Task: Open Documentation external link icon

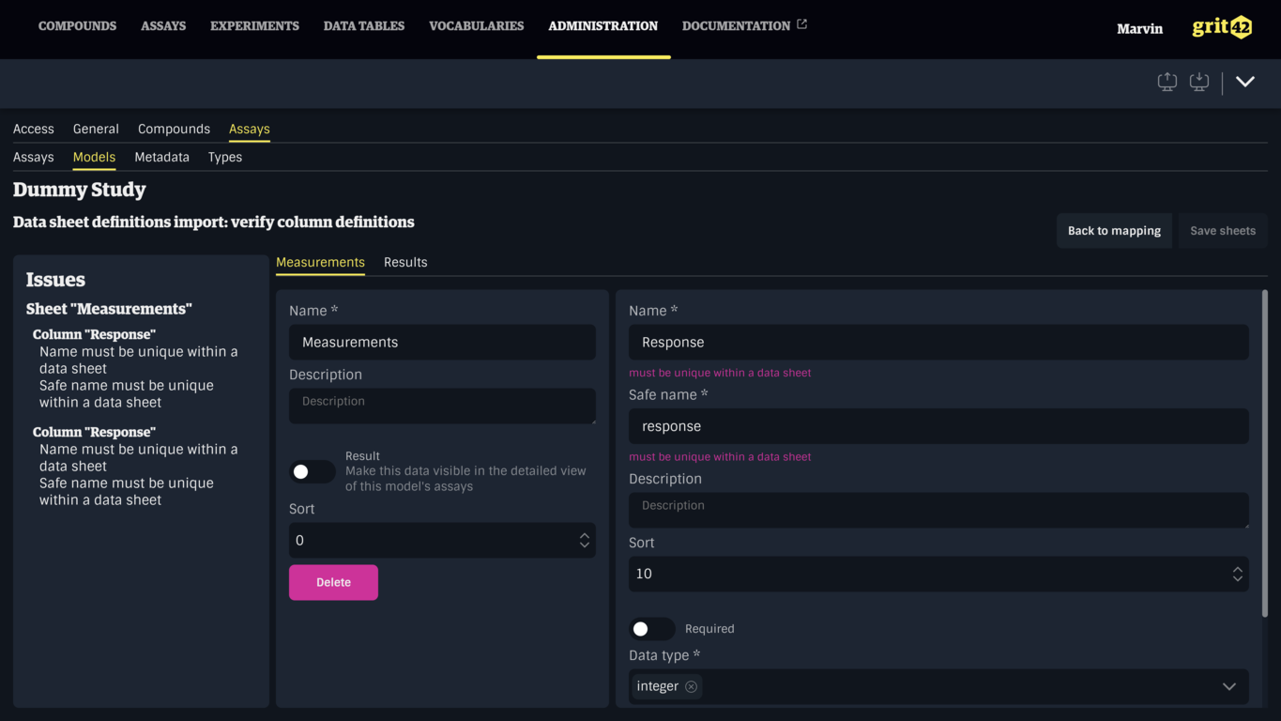Action: [801, 24]
